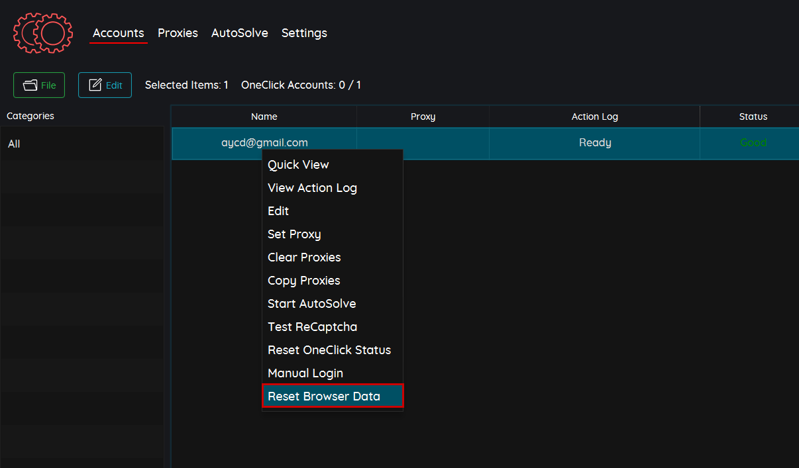Choose Clear Proxies menu option
The image size is (799, 468).
pyautogui.click(x=304, y=257)
